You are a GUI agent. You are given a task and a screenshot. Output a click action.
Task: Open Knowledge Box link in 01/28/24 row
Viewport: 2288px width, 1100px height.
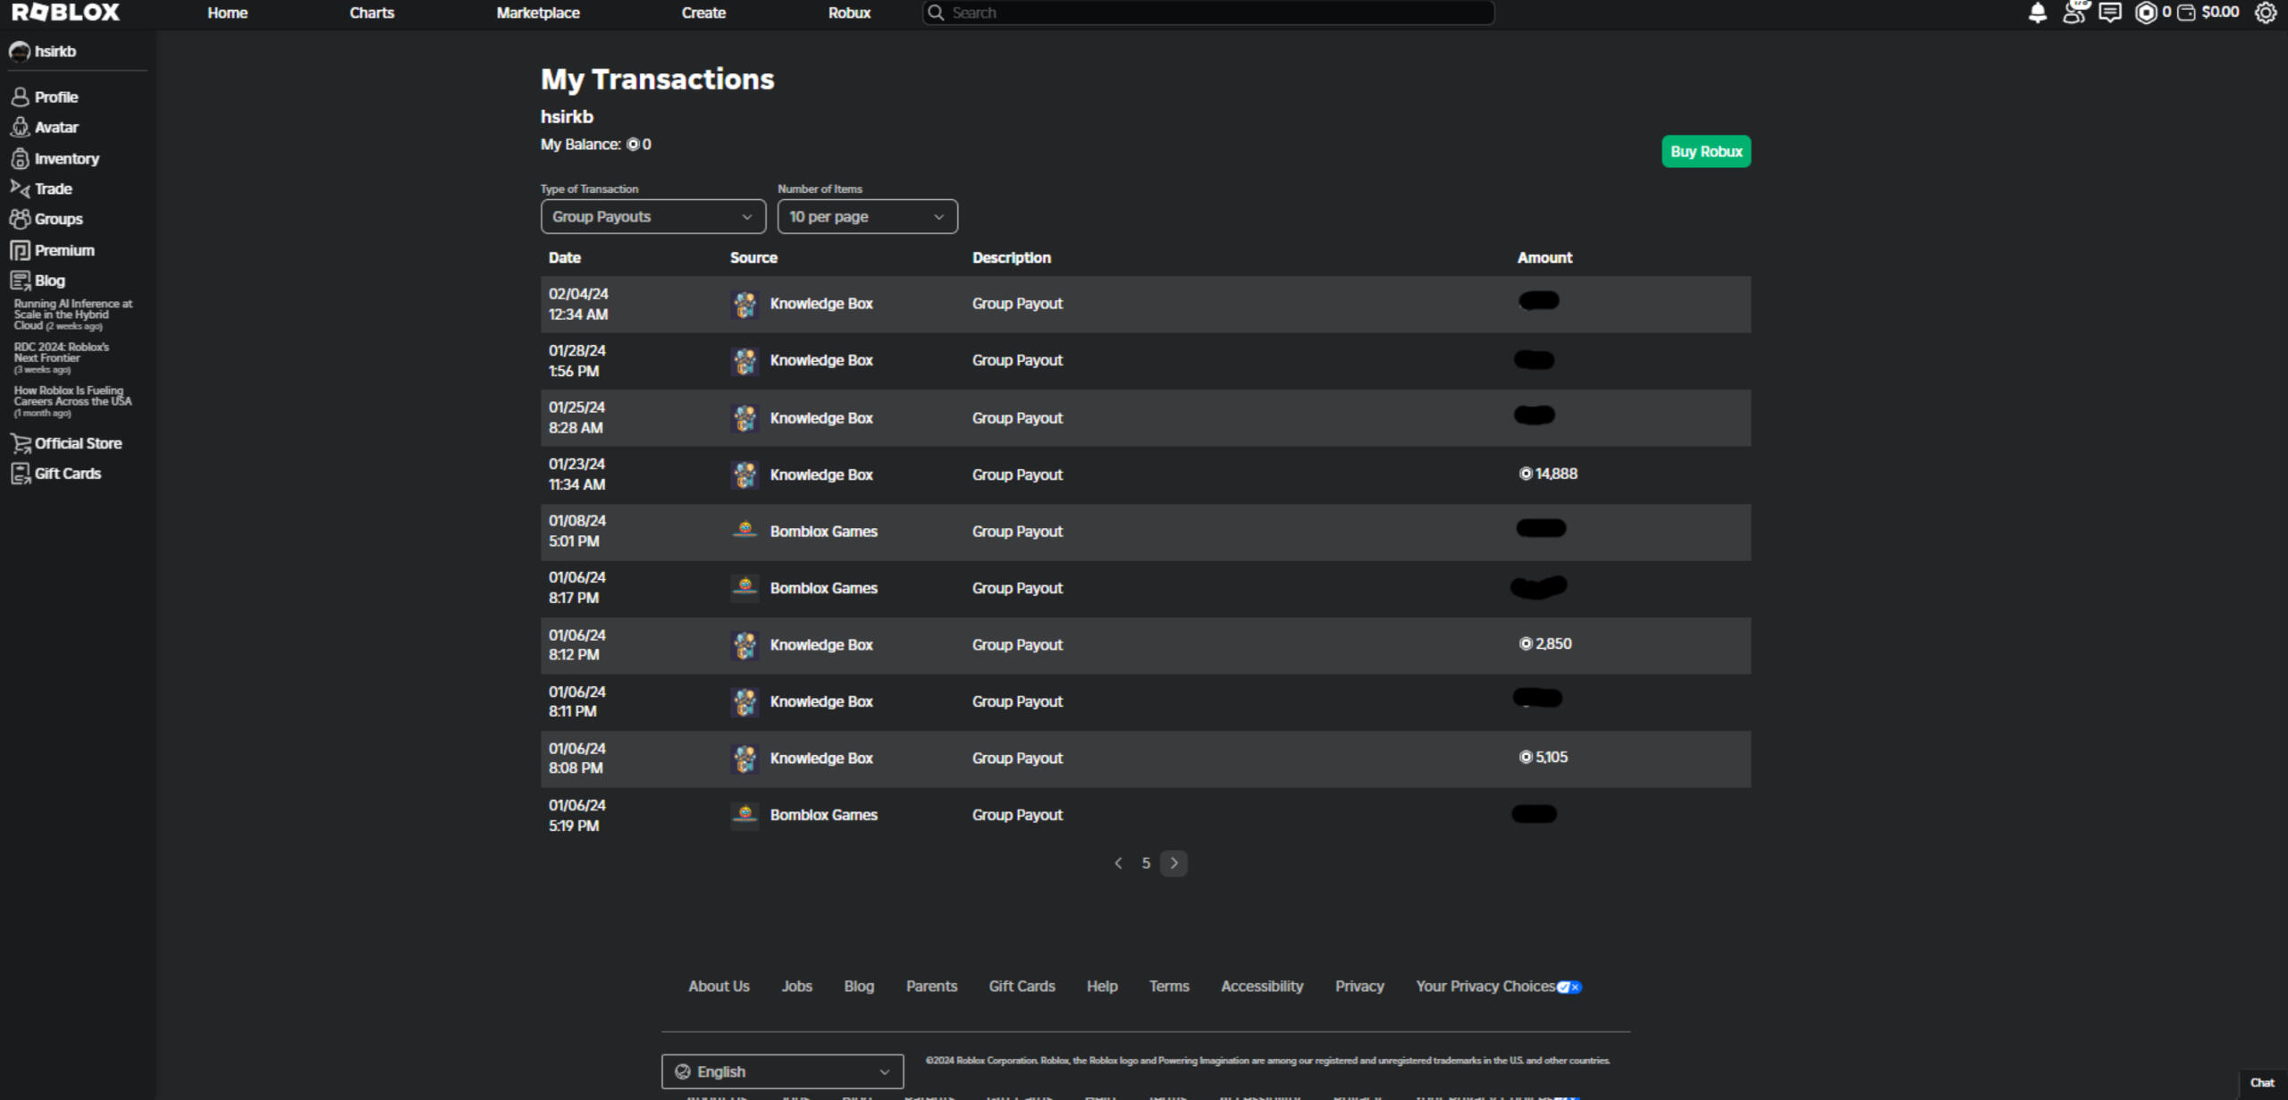pos(821,361)
